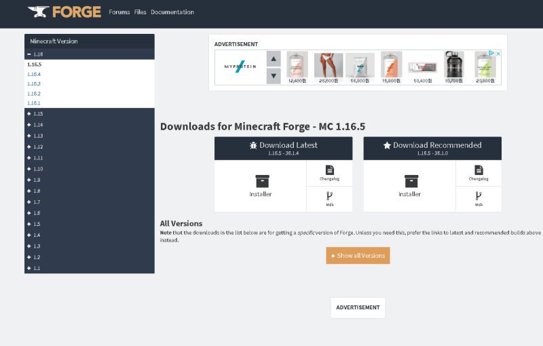The width and height of the screenshot is (543, 346).
Task: Open the 10,700 won bottle ad
Action: 454,67
